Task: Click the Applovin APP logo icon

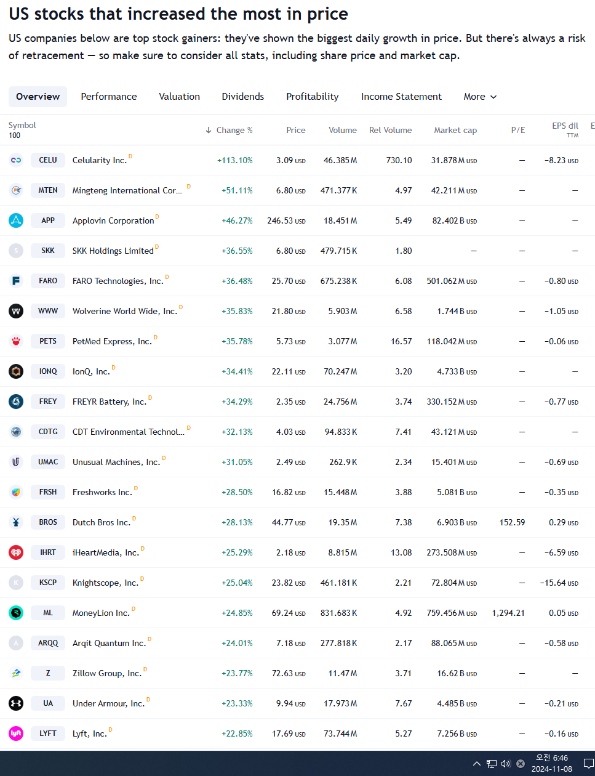Action: (x=16, y=220)
